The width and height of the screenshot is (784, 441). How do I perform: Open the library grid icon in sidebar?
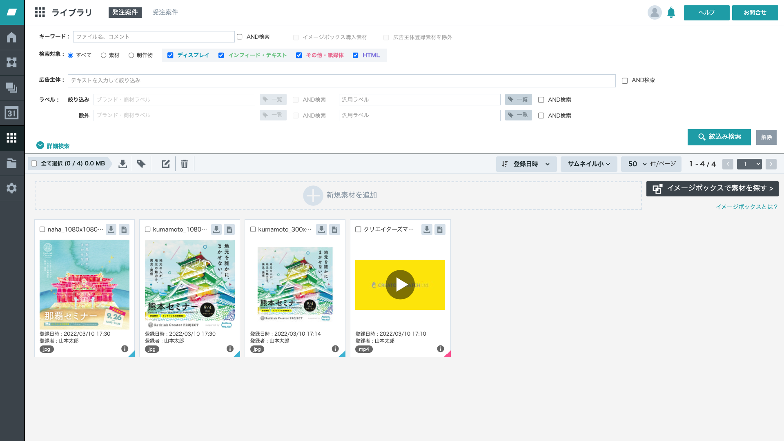pos(11,138)
